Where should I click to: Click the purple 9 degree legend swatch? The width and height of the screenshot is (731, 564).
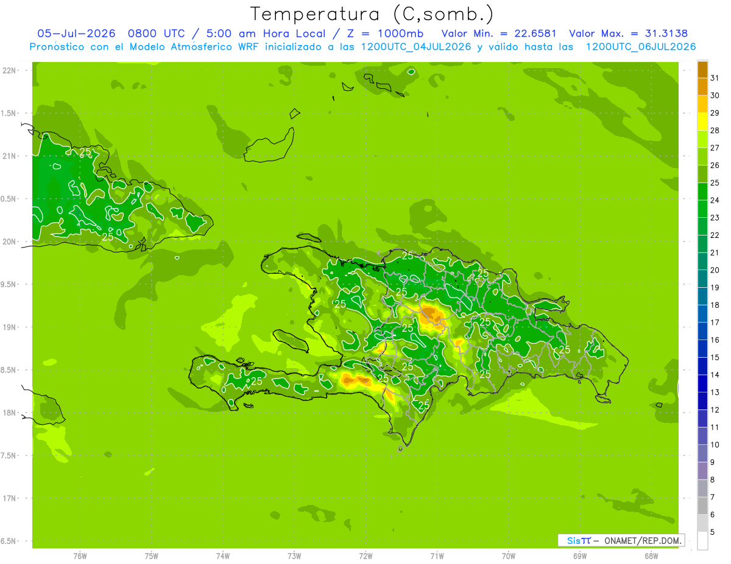click(x=702, y=453)
